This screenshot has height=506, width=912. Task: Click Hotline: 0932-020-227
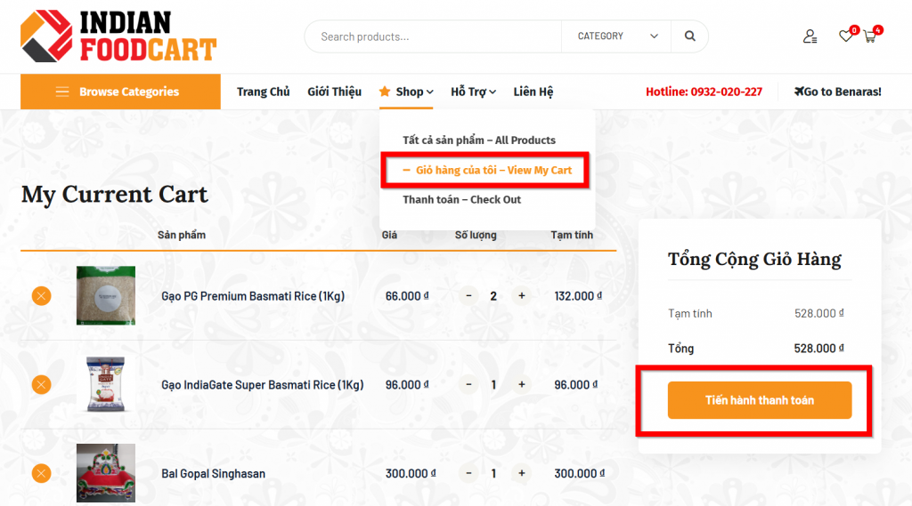(704, 92)
